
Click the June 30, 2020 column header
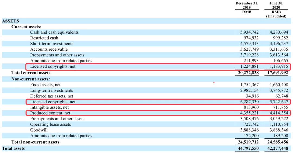[276, 5]
